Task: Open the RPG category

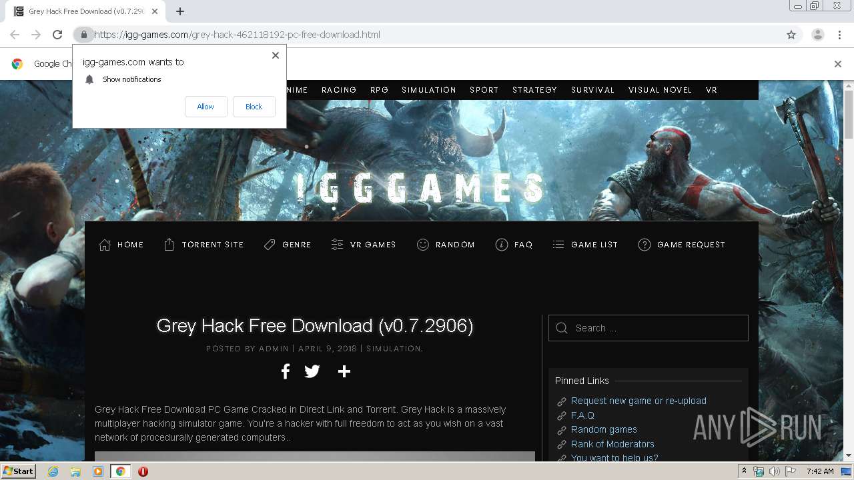Action: (x=379, y=90)
